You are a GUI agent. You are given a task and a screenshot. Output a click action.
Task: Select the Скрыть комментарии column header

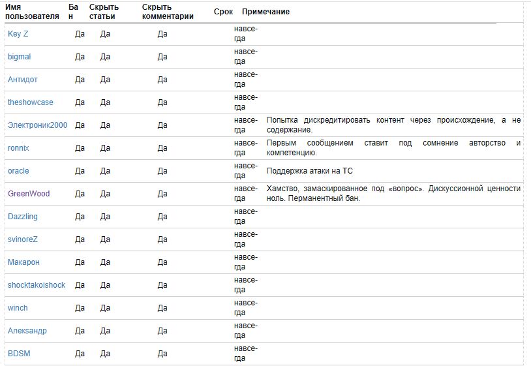click(168, 12)
